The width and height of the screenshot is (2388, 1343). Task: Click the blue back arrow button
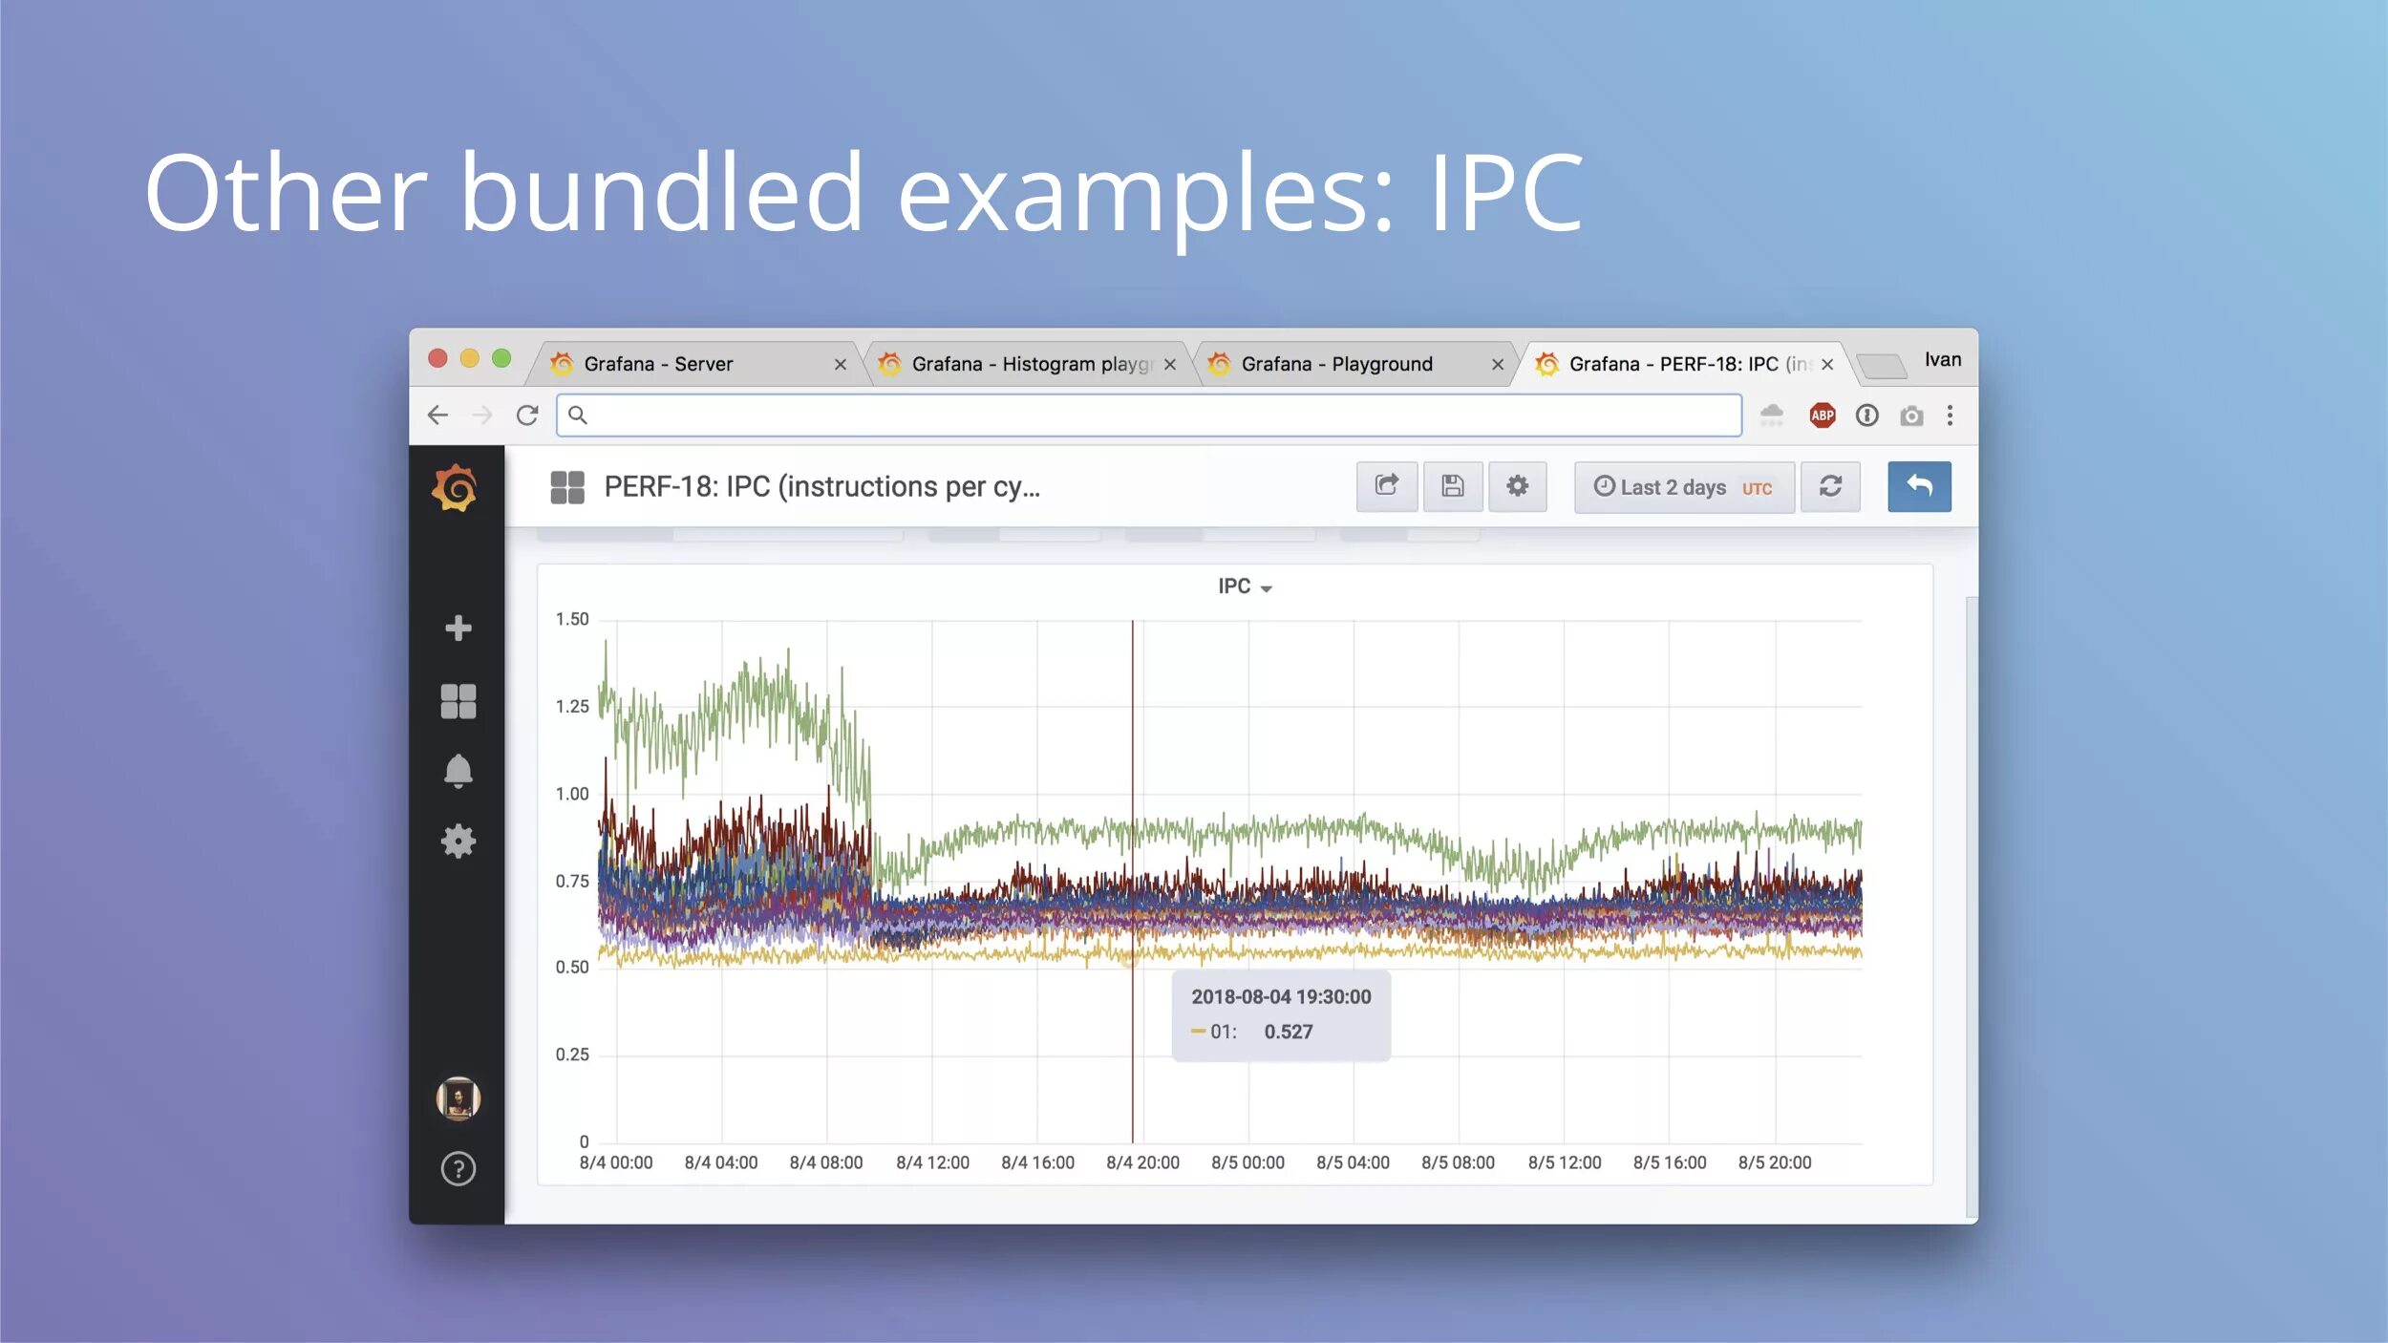pos(1918,486)
